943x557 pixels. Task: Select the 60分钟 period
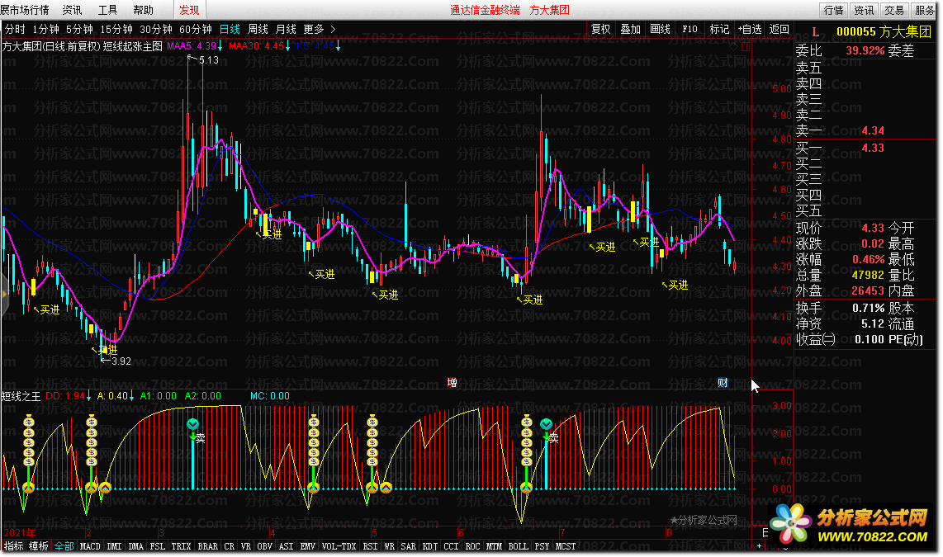coord(196,29)
